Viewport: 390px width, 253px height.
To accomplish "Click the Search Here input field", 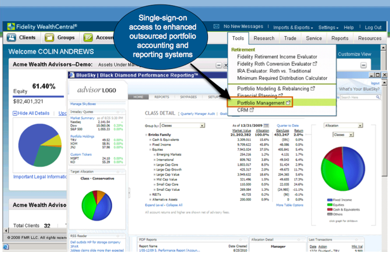I will (358, 97).
